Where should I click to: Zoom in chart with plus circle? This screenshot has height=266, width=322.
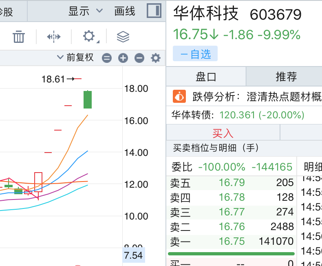tap(123, 58)
